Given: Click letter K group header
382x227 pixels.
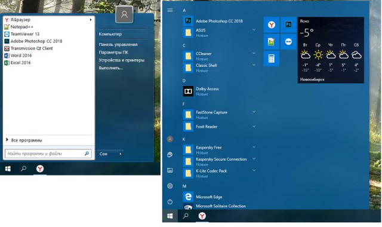Looking at the screenshot, I should [184, 139].
